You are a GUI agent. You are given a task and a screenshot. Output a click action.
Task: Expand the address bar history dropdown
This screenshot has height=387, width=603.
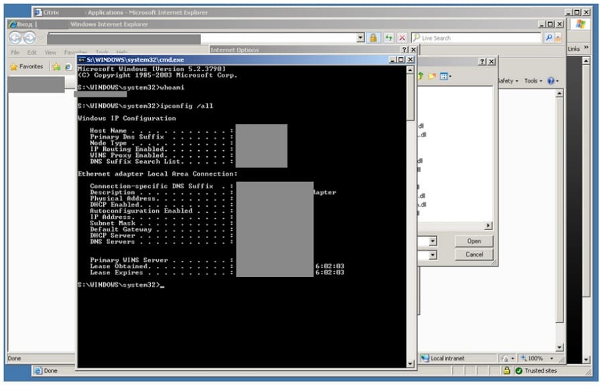tap(360, 38)
